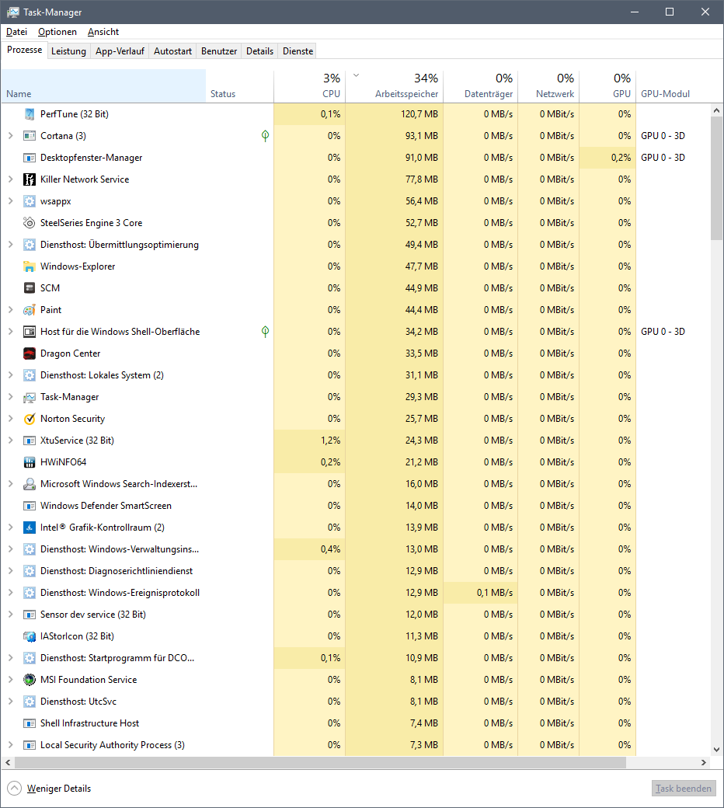724x808 pixels.
Task: Sort by the Datenträger column header
Action: [480, 86]
